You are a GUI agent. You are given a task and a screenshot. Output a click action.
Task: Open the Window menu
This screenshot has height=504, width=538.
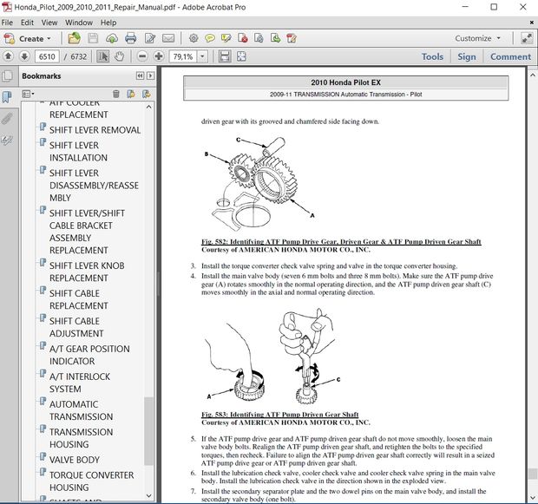(79, 23)
